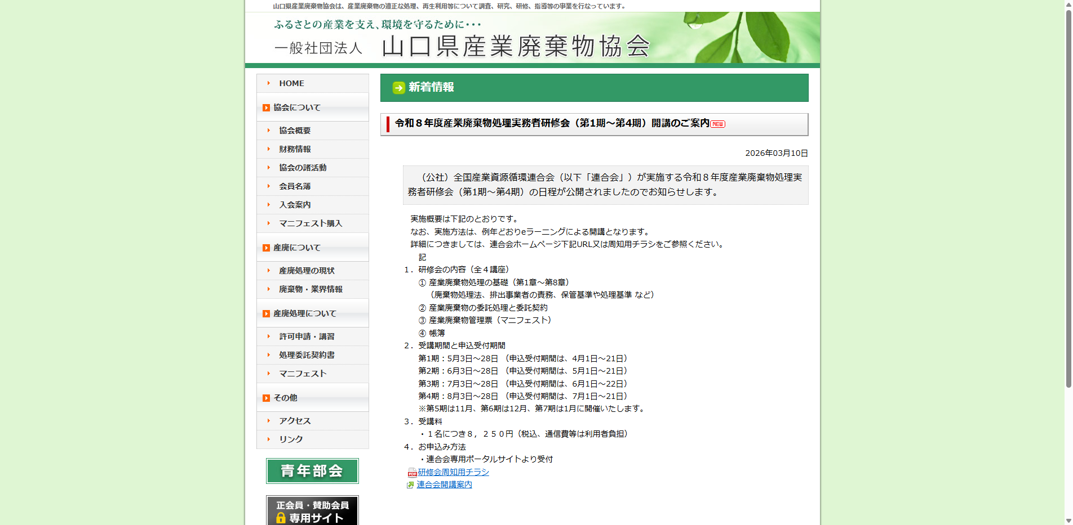Click the orange arrow icon beside その他
The width and height of the screenshot is (1073, 525).
[266, 397]
